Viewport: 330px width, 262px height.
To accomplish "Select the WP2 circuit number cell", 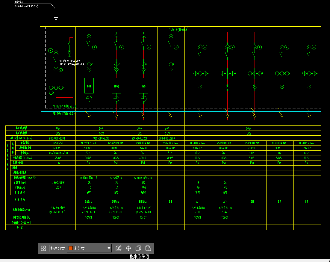I will (x=116, y=193).
